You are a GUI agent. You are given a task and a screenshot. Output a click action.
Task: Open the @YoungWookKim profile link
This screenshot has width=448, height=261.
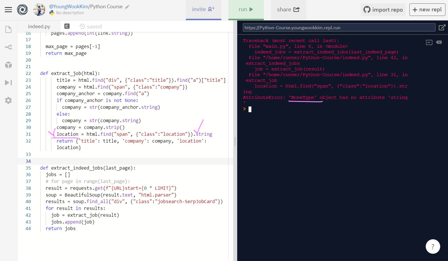point(68,7)
